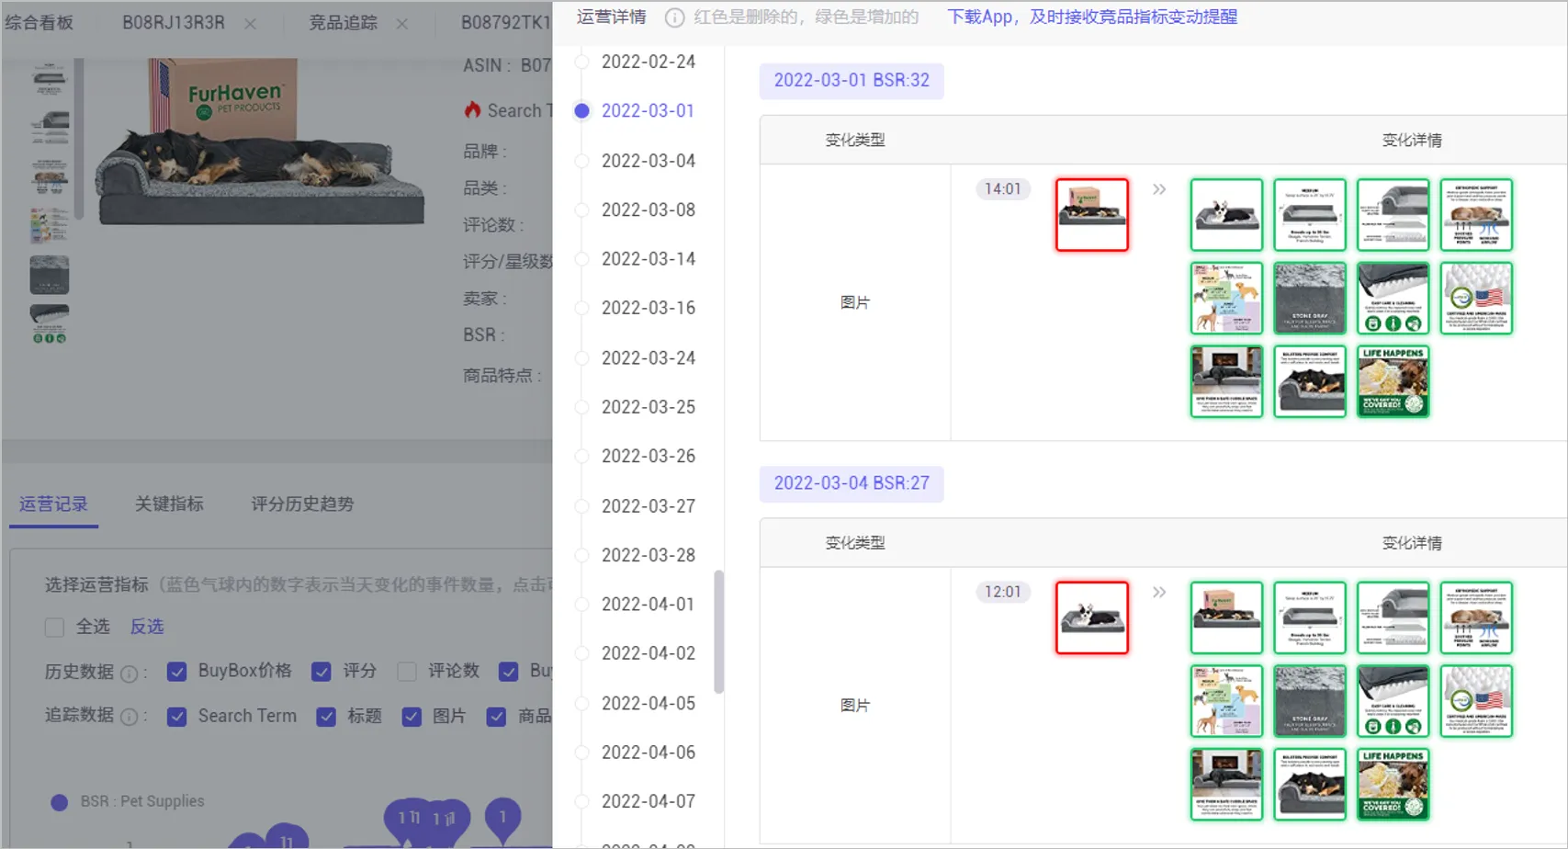Click the BSR : Pet Supplies legend dot
1568x849 pixels.
(60, 802)
